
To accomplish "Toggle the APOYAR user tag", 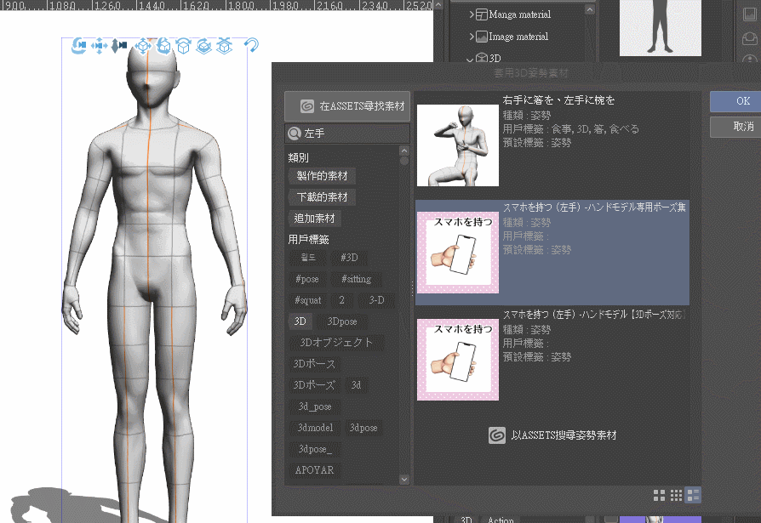I will tap(314, 470).
